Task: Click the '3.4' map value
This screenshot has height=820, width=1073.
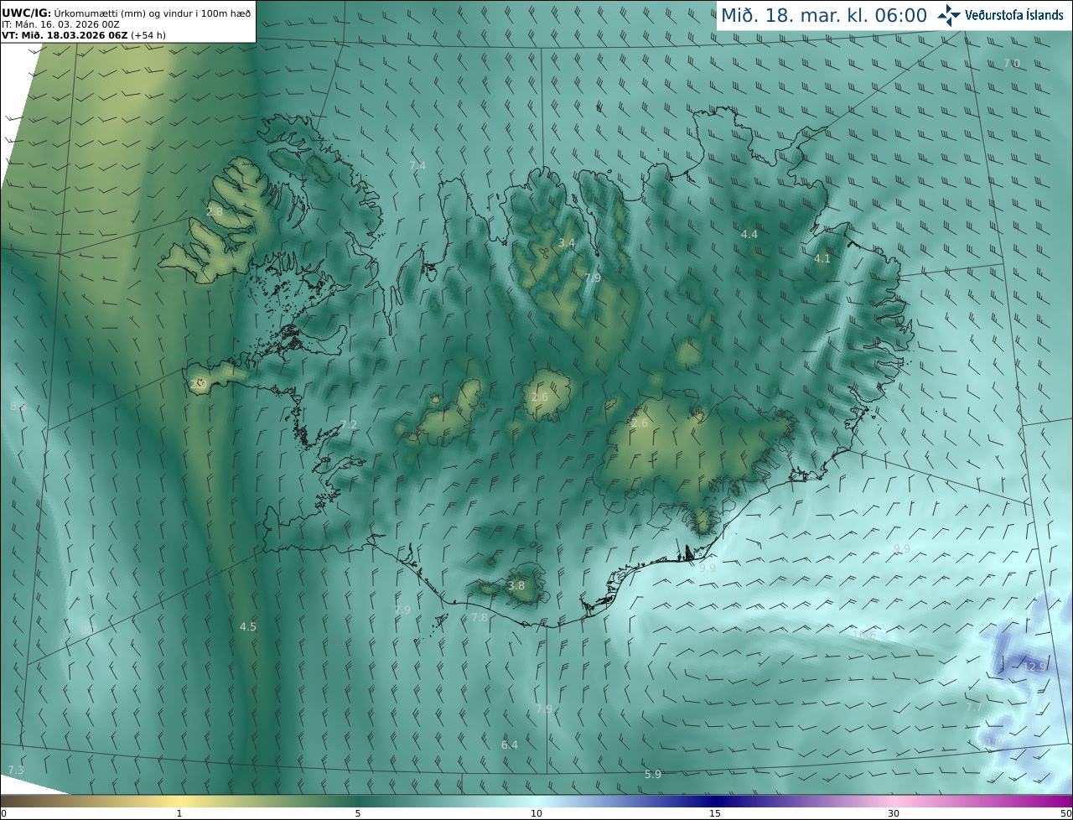Action: [x=567, y=243]
